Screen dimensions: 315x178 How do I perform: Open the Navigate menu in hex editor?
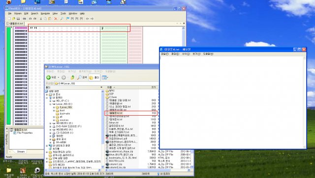[x=45, y=13]
